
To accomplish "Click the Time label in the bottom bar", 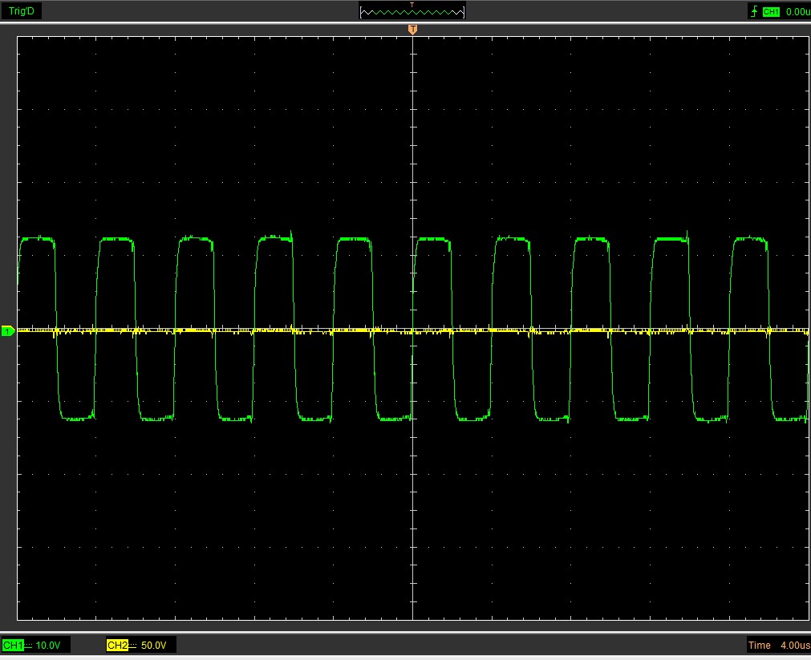I will [759, 646].
